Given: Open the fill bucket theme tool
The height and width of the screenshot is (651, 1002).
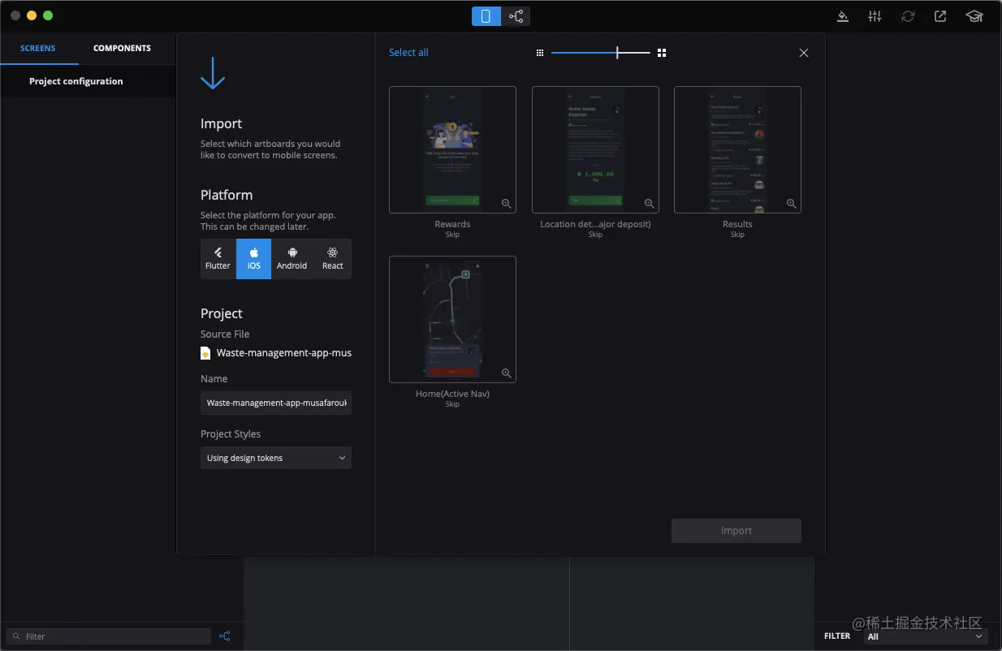Looking at the screenshot, I should [843, 16].
